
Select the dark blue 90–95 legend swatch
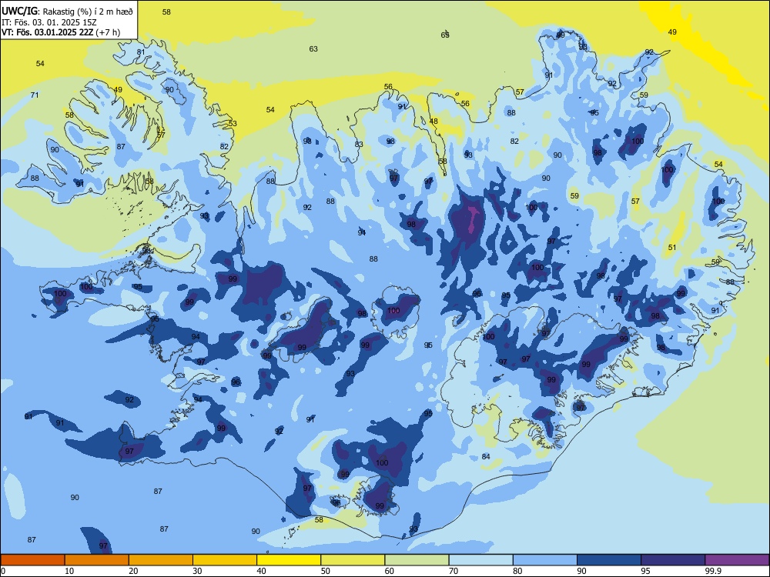609,560
